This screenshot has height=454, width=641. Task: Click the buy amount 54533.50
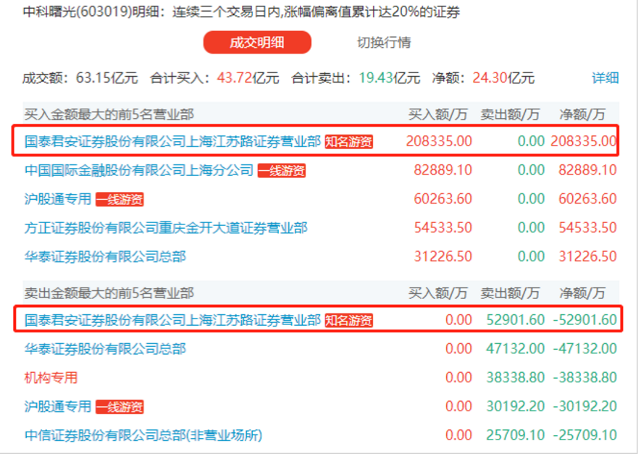click(x=443, y=227)
